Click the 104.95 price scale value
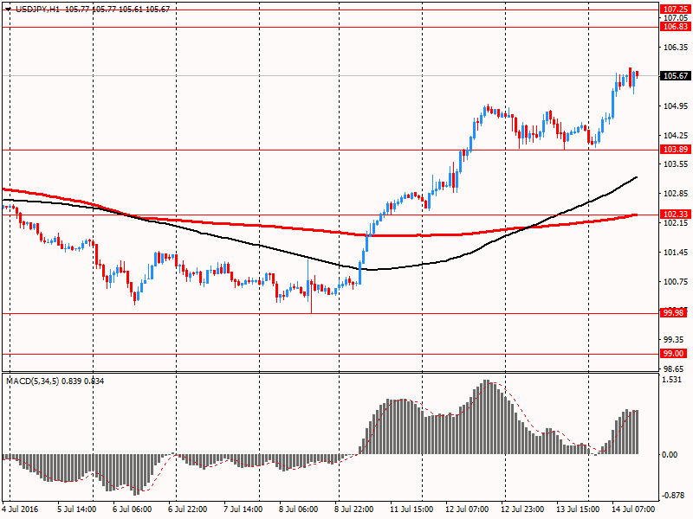This screenshot has width=693, height=519. [676, 106]
